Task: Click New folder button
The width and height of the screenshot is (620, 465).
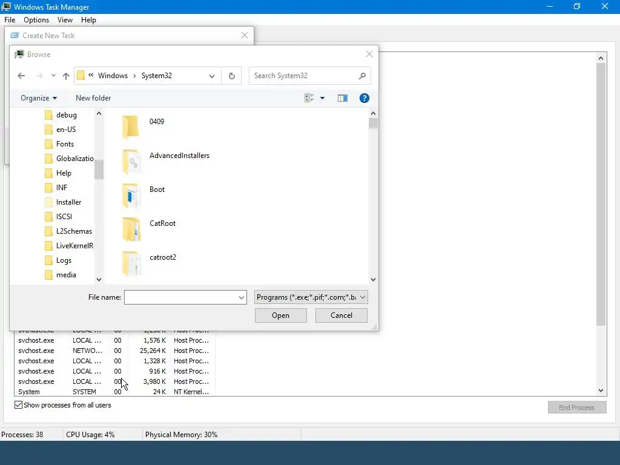Action: tap(93, 98)
